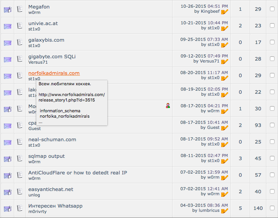The width and height of the screenshot is (278, 218).
Task: Click the envelope icon in univie.ac.at row
Action: pos(8,26)
